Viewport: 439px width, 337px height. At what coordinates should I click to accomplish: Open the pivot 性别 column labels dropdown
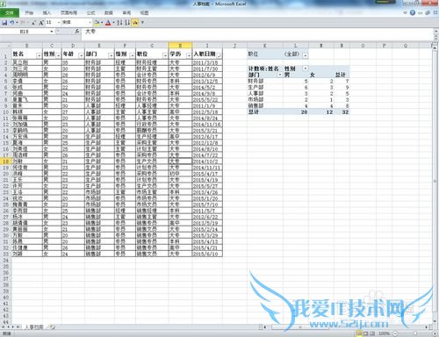[x=306, y=68]
